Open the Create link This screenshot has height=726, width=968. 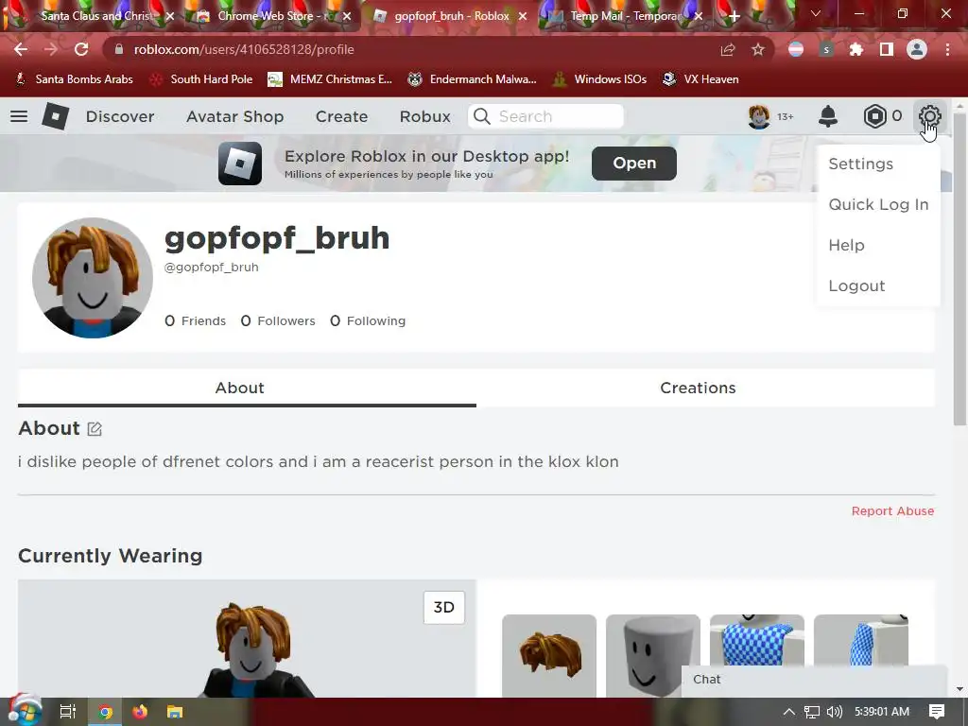341,116
